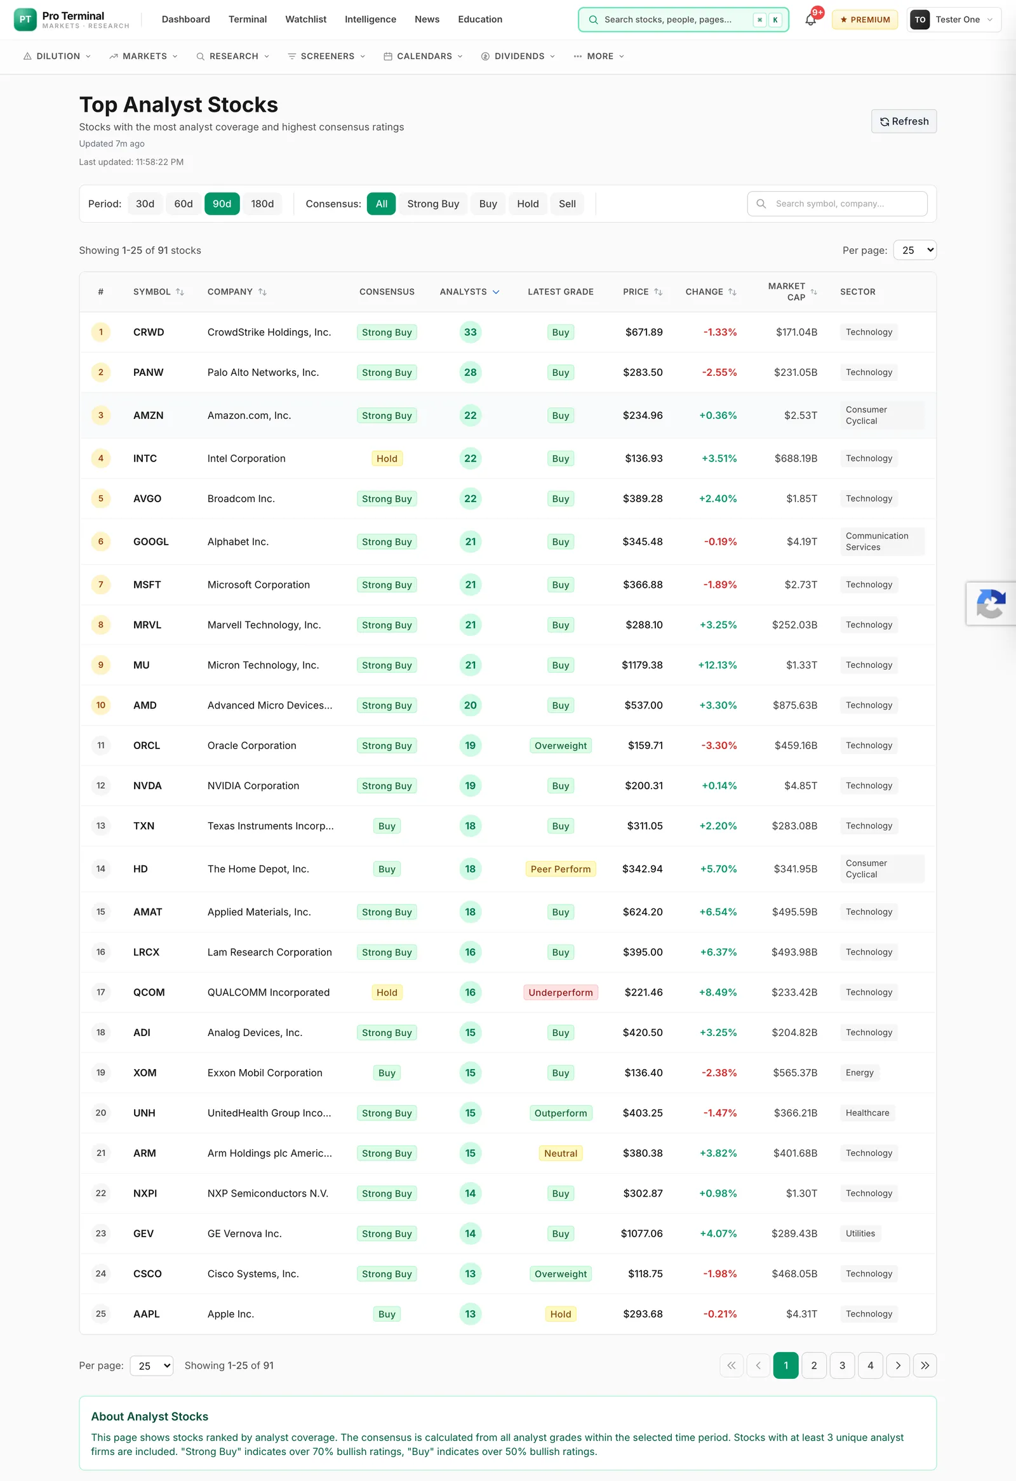Open the Intelligence tab
The width and height of the screenshot is (1016, 1481).
(x=370, y=20)
